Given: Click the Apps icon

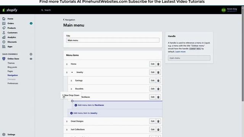Looking at the screenshot, I should pos(4,46).
